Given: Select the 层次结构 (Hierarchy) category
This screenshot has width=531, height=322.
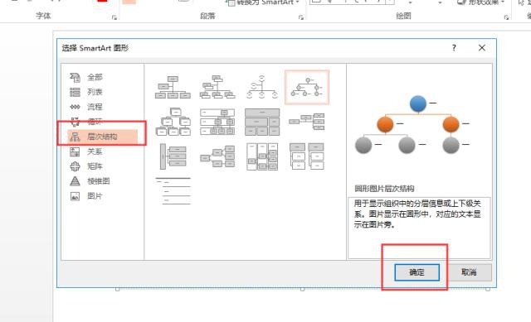Looking at the screenshot, I should tap(103, 137).
